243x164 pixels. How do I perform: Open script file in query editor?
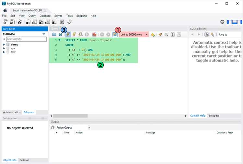point(54,34)
